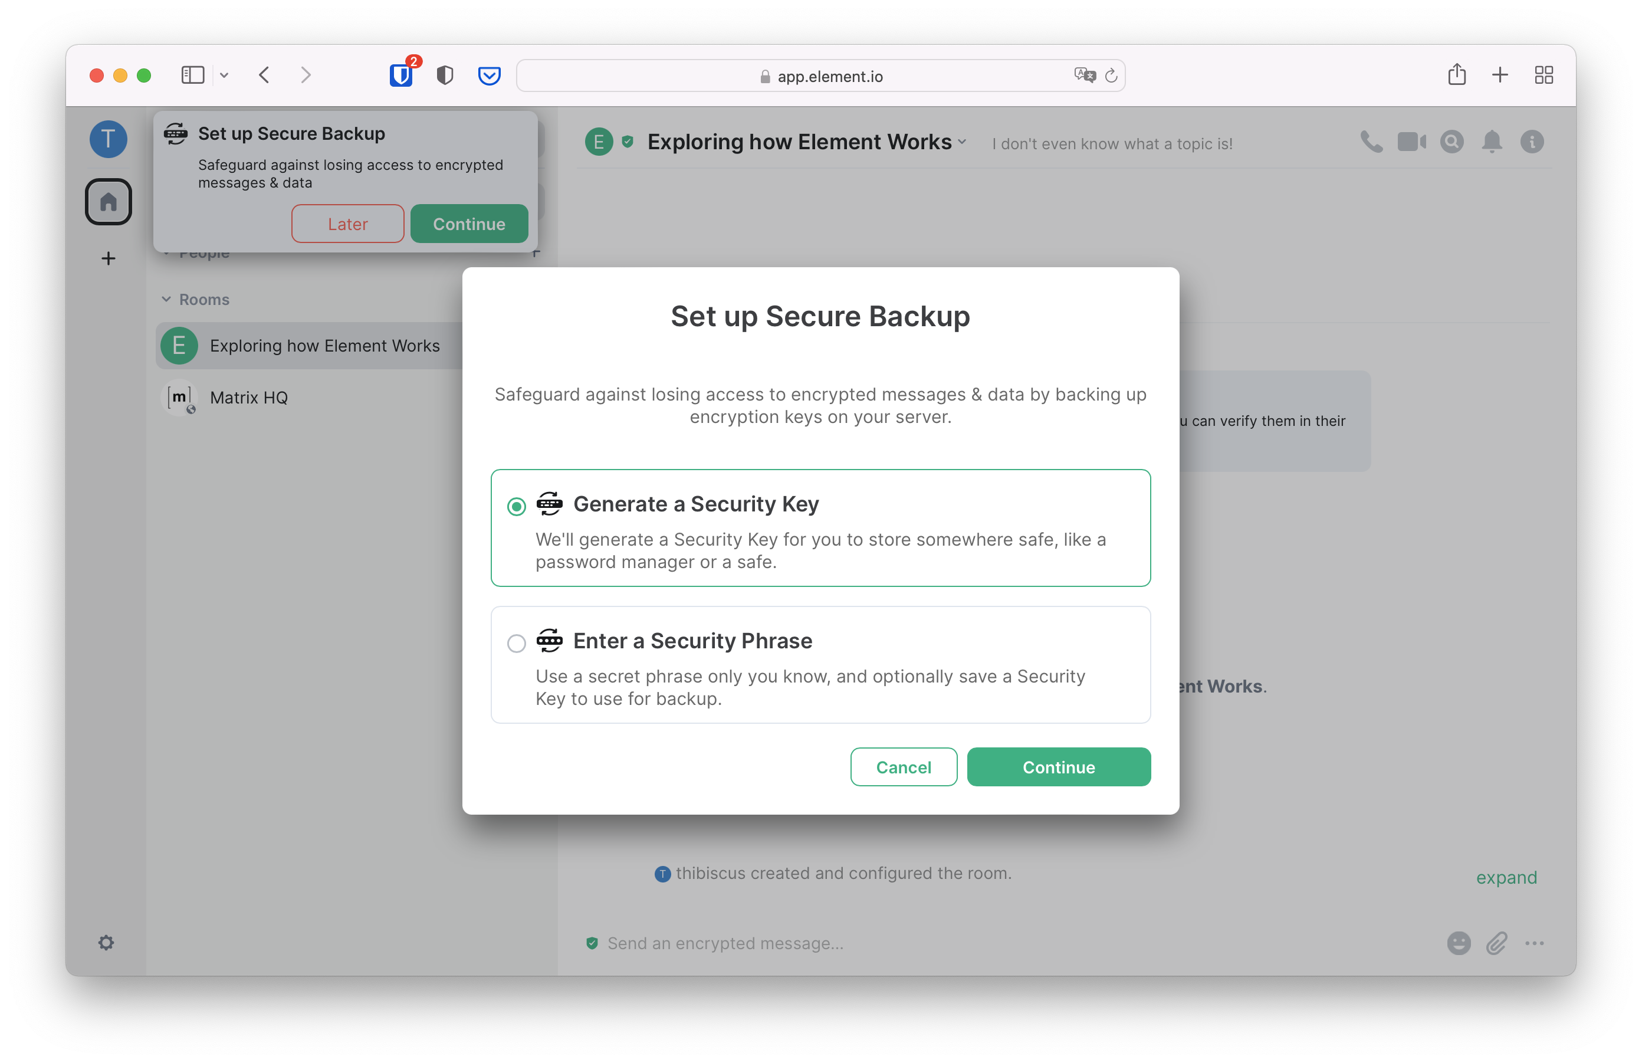1642x1063 pixels.
Task: Click Later on the backup toast
Action: tap(348, 224)
